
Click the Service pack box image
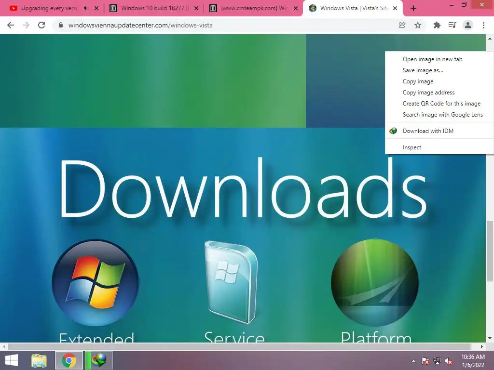(231, 282)
